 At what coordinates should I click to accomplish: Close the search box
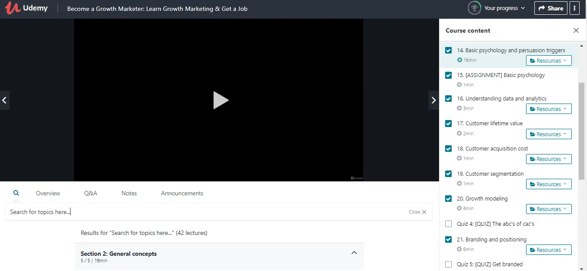point(417,212)
